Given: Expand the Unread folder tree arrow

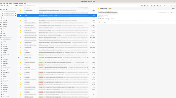Looking at the screenshot, I should [1, 17].
